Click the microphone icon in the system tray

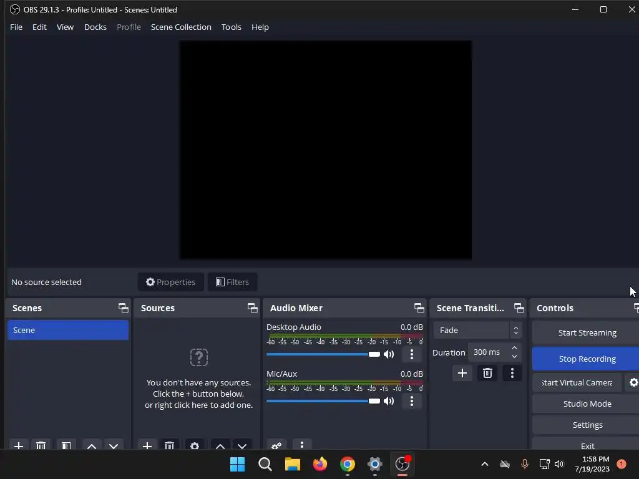524,464
